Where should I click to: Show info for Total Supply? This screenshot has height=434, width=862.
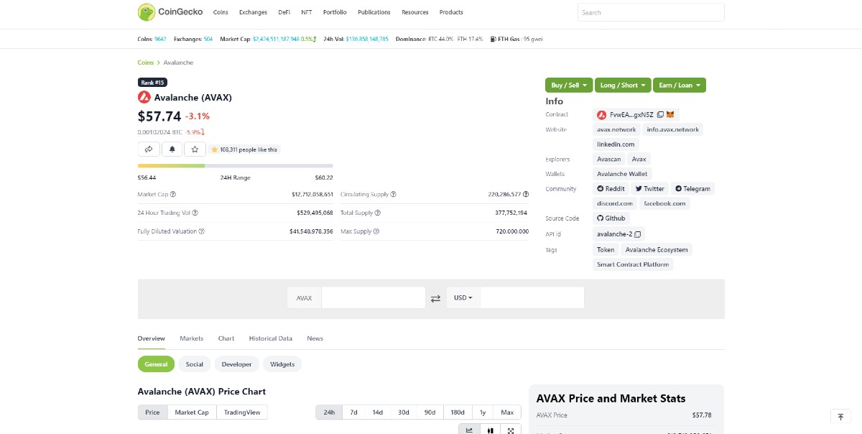378,213
